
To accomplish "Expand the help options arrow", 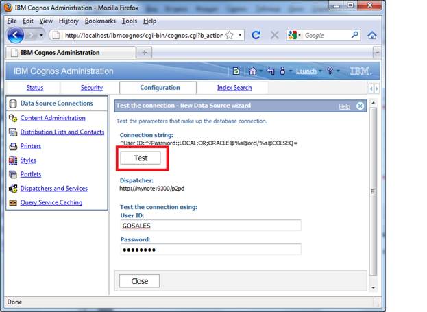I will (x=338, y=71).
